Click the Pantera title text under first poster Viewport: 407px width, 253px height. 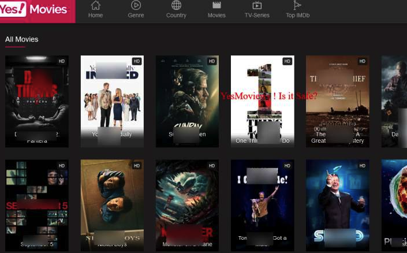(x=37, y=141)
